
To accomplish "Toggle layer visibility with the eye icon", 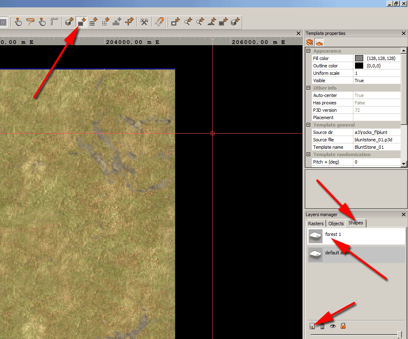I will click(332, 325).
